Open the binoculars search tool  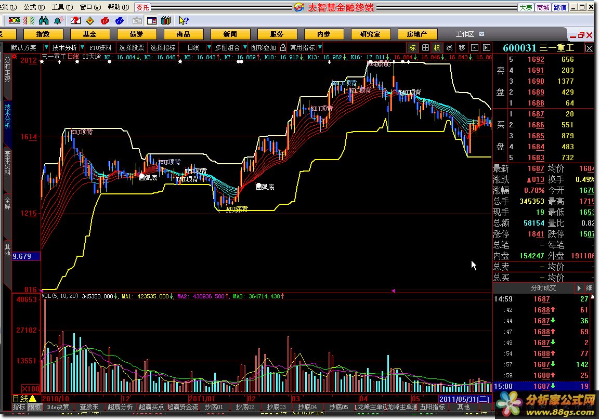(44, 20)
